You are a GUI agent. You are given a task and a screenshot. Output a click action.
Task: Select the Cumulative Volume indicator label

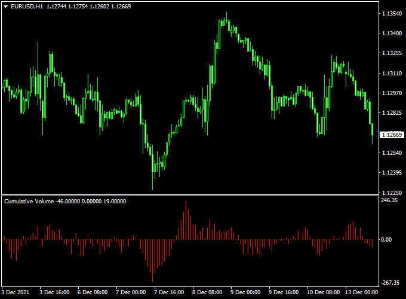[29, 202]
